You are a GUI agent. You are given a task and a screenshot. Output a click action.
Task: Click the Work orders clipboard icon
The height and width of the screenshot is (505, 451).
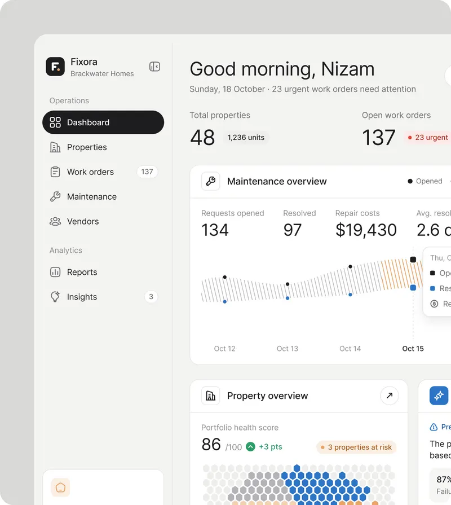pyautogui.click(x=55, y=172)
